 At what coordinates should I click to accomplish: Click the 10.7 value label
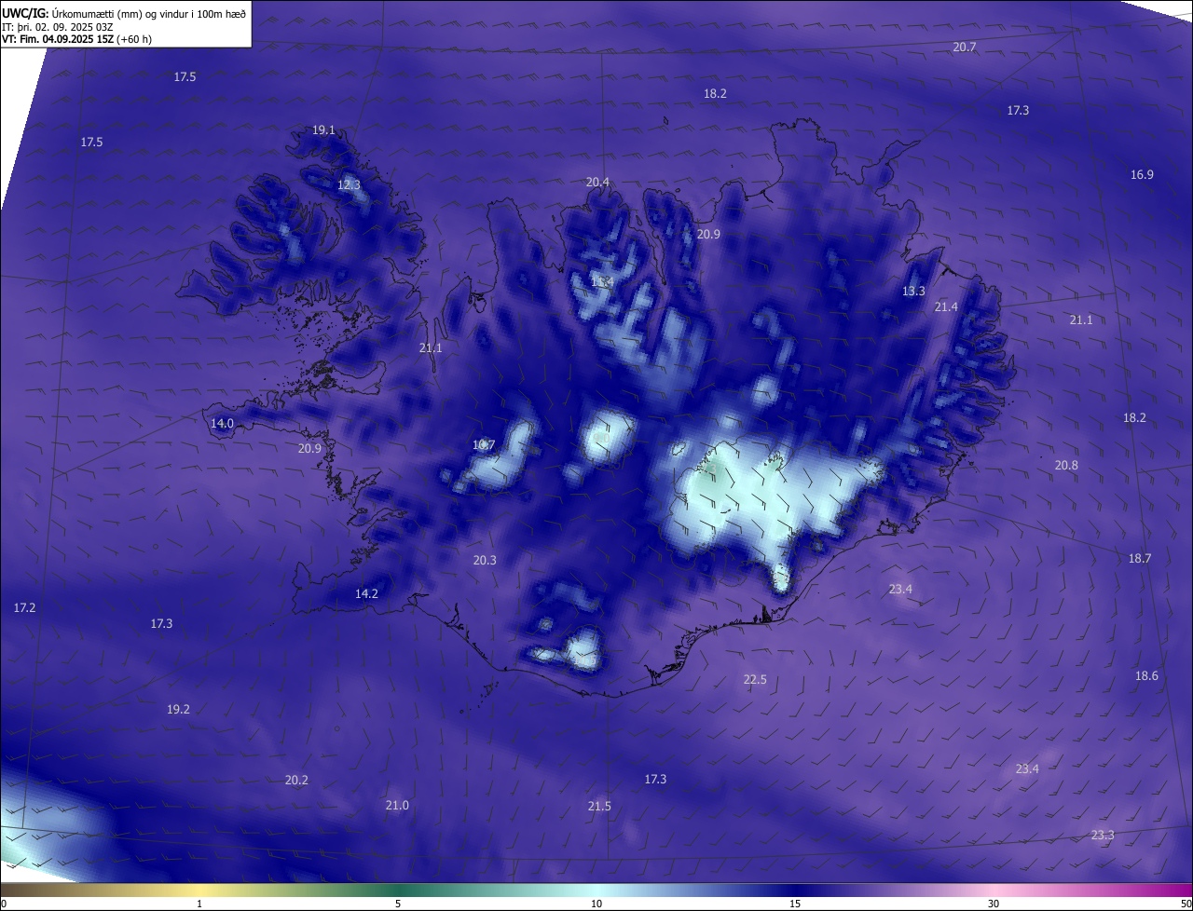[x=484, y=444]
